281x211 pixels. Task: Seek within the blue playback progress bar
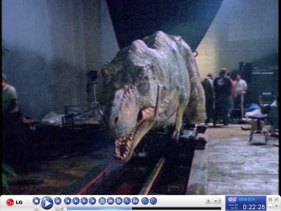point(144,208)
